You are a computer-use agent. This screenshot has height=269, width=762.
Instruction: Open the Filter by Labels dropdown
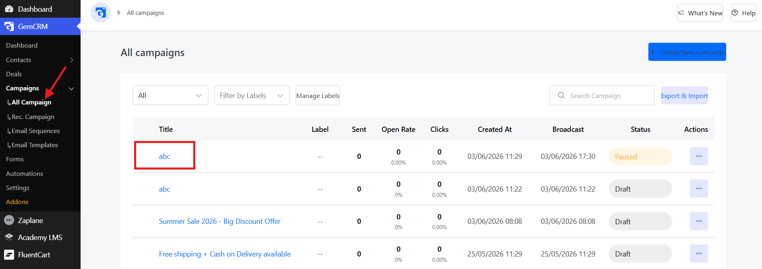pos(252,95)
